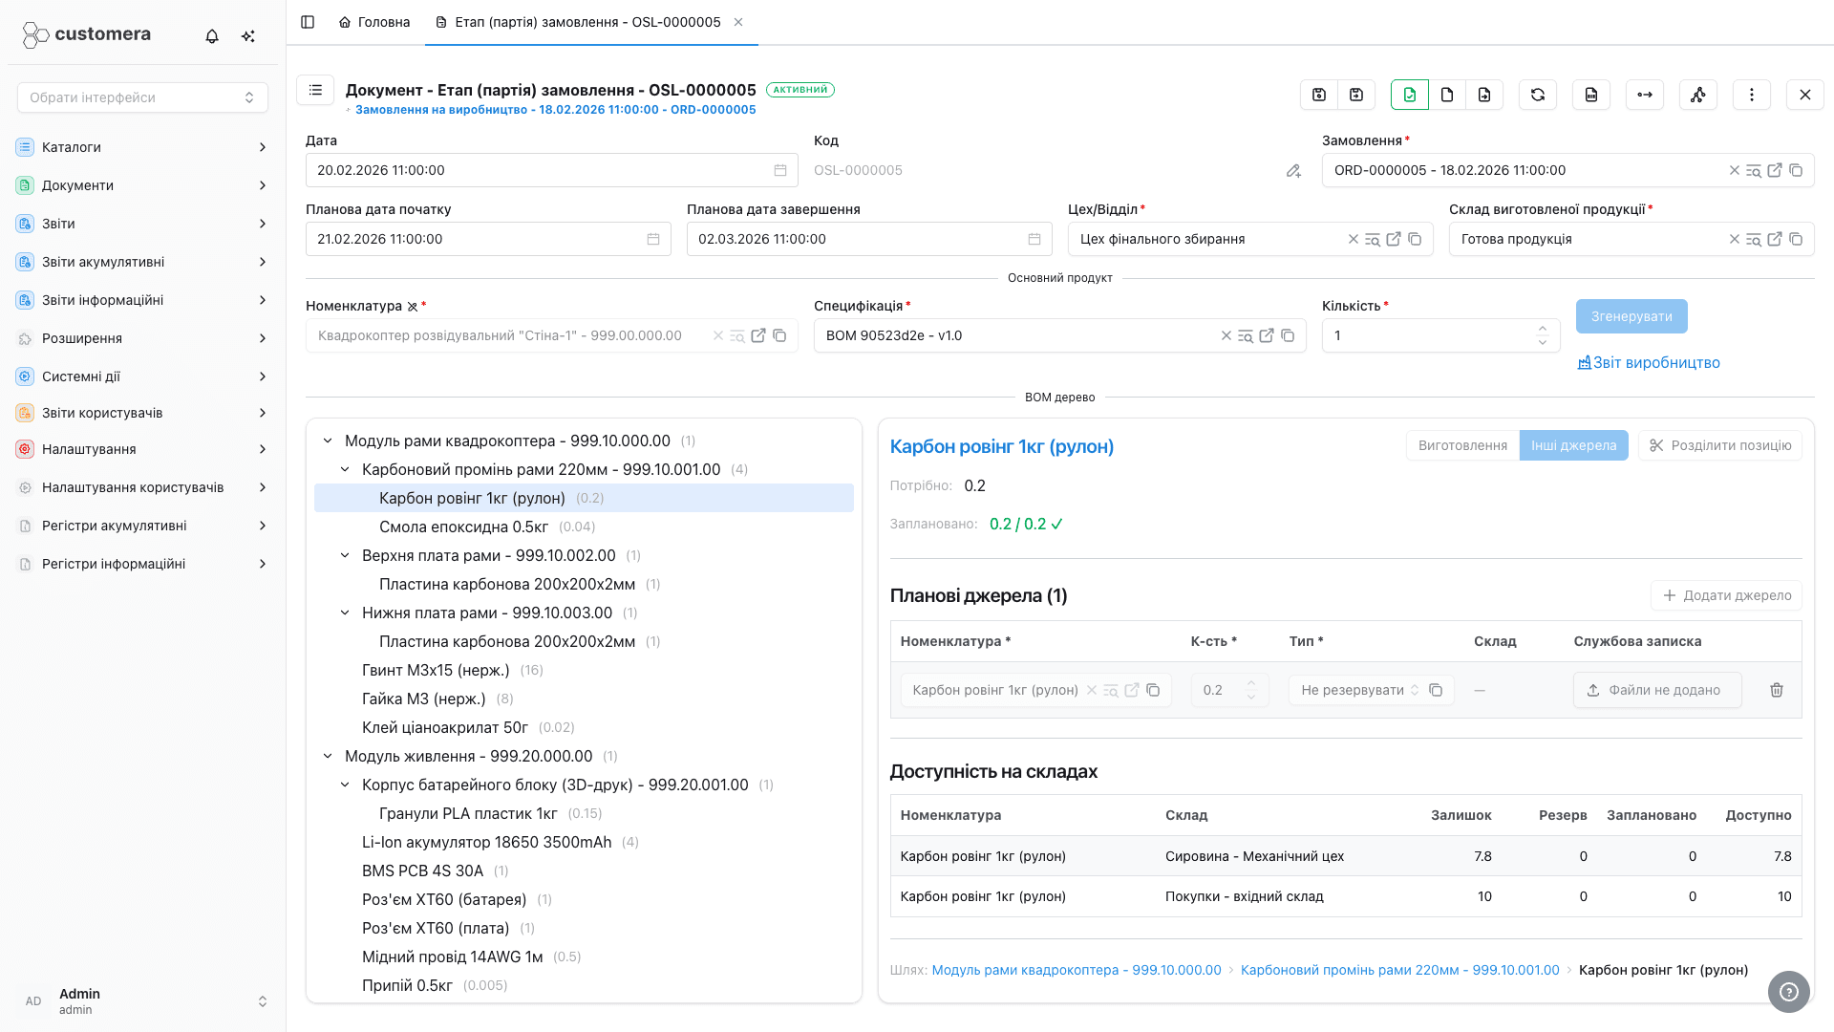Image resolution: width=1834 pixels, height=1032 pixels.
Task: Click save-and-close floppy icon with arrow
Action: point(1356,95)
